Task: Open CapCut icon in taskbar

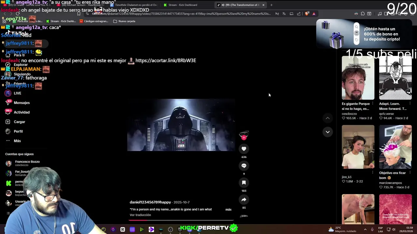Action: click(122, 229)
